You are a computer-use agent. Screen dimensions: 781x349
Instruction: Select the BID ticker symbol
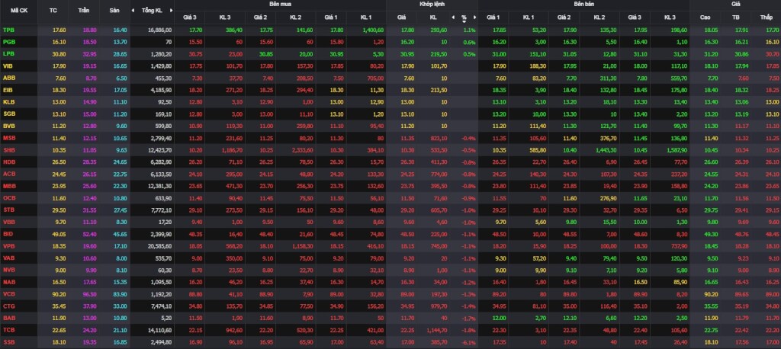[8, 233]
